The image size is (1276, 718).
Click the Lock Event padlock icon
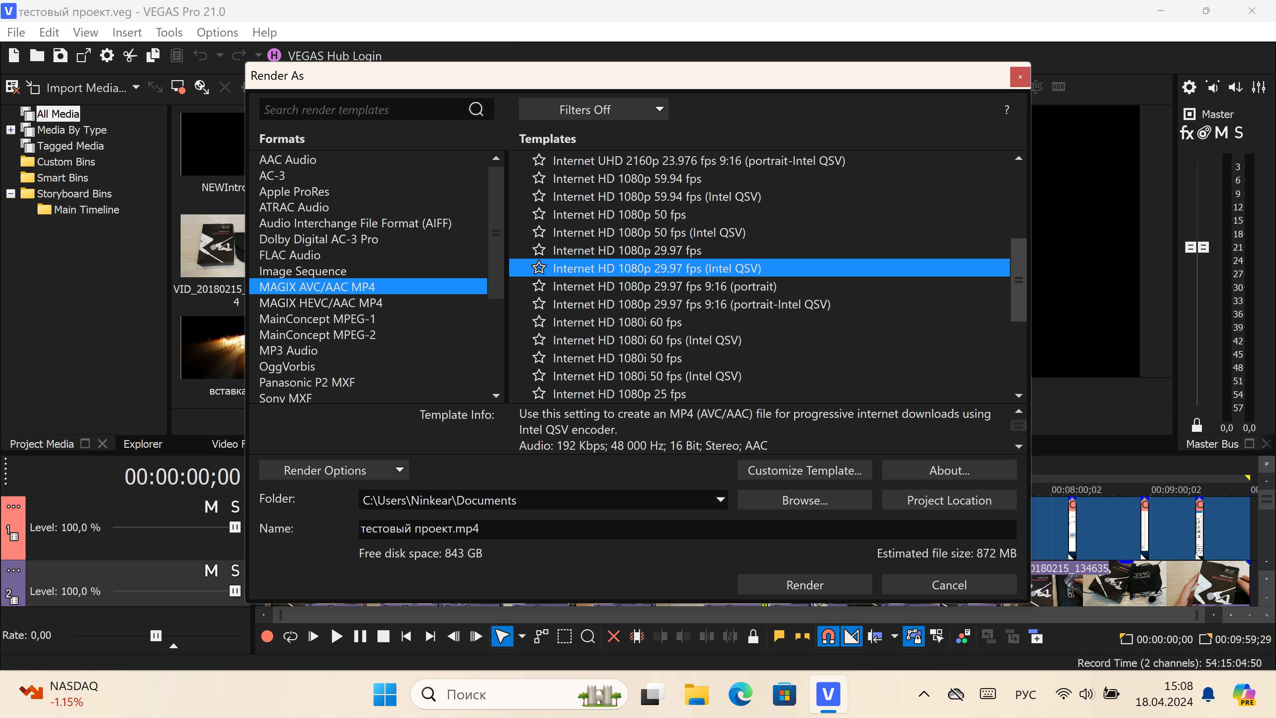click(x=753, y=636)
